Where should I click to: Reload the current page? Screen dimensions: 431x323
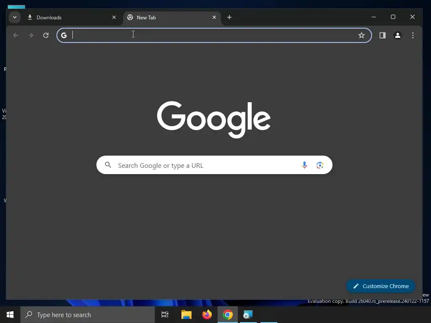[46, 35]
